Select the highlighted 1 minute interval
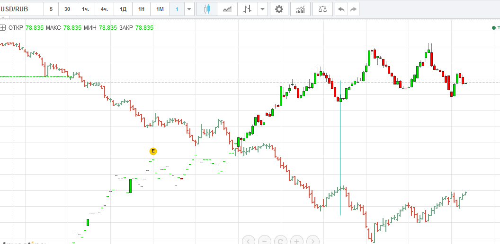 click(177, 9)
